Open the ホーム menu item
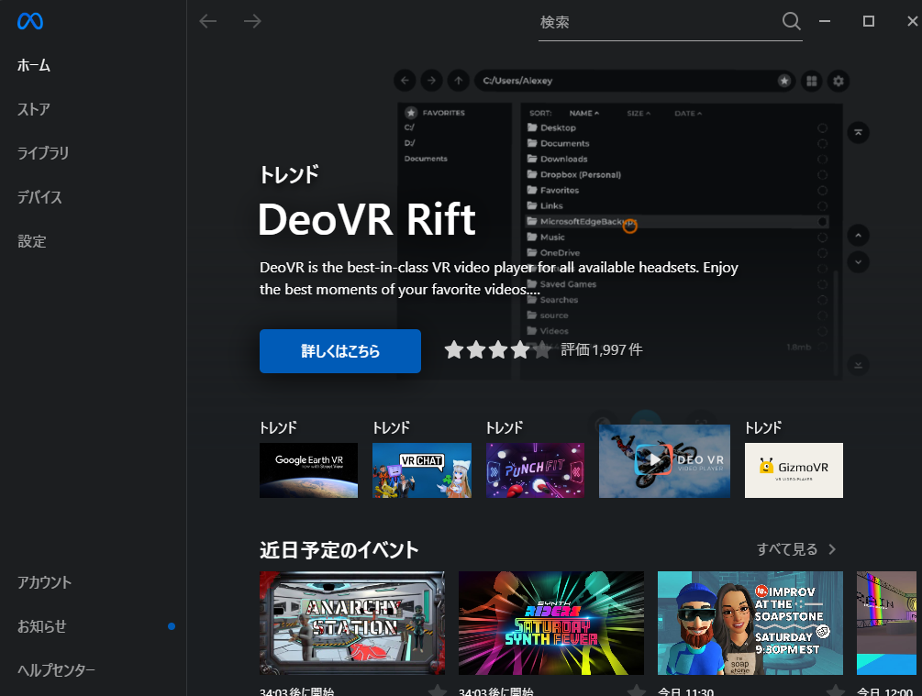Image resolution: width=922 pixels, height=696 pixels. (x=34, y=65)
